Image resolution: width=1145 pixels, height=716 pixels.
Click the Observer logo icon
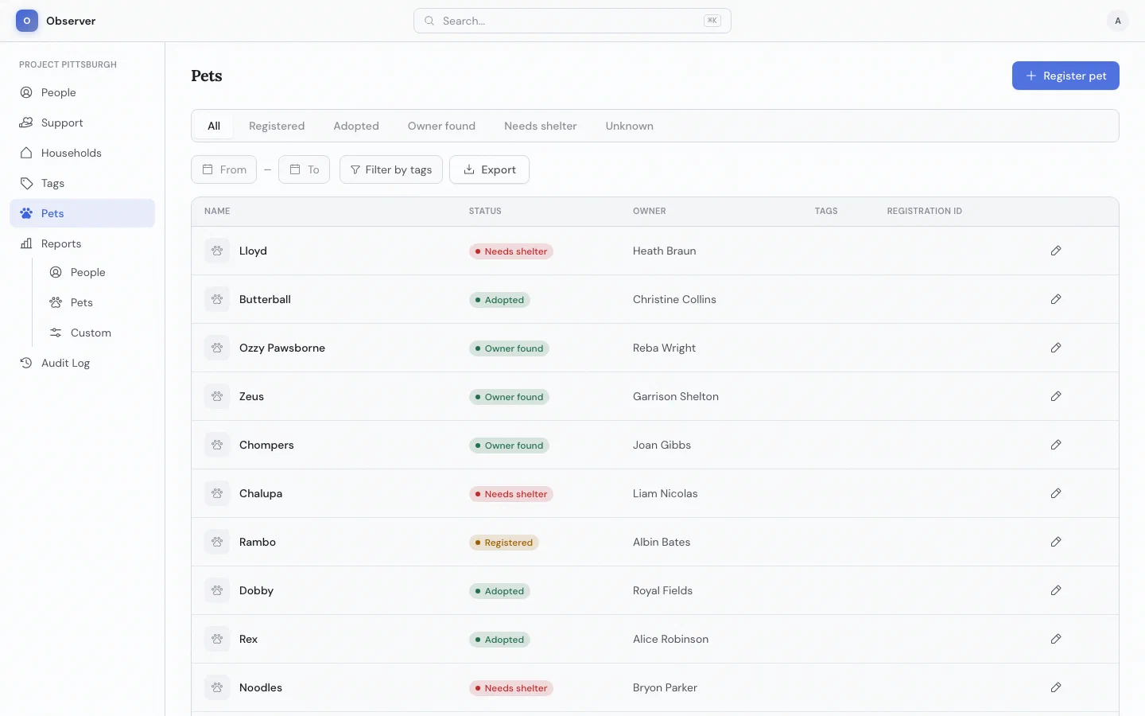(x=27, y=21)
